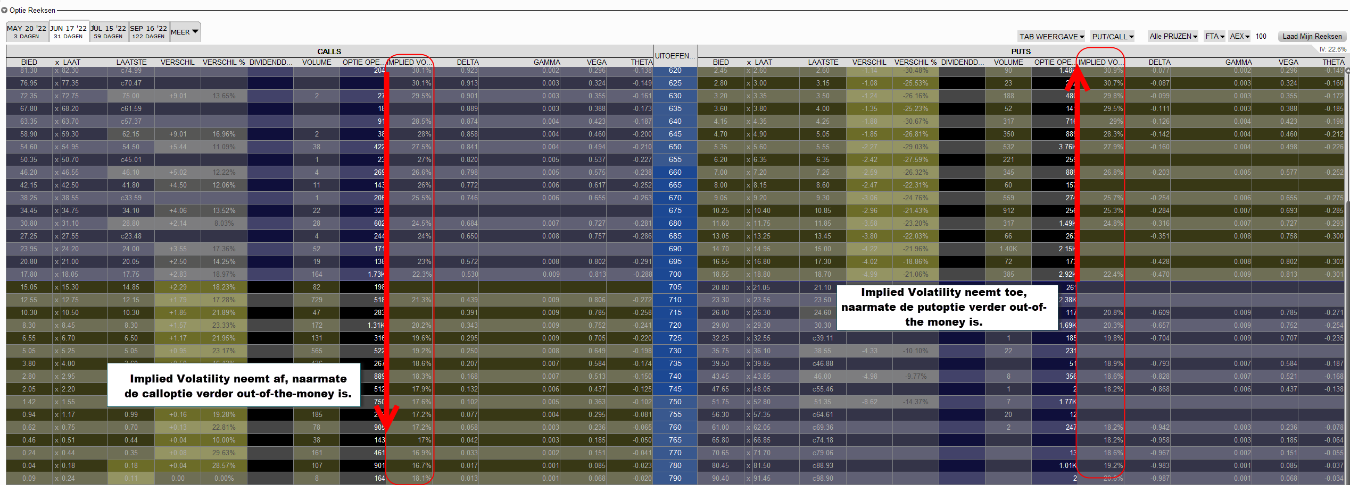Open the SEP 16 '22 expiry tab
This screenshot has height=485, width=1350.
coord(148,32)
